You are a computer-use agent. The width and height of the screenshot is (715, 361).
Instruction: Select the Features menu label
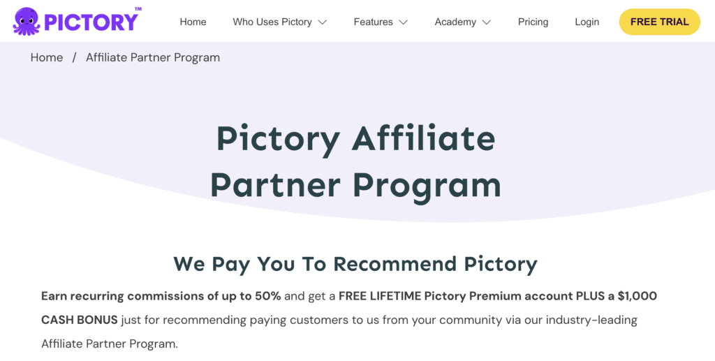click(373, 22)
